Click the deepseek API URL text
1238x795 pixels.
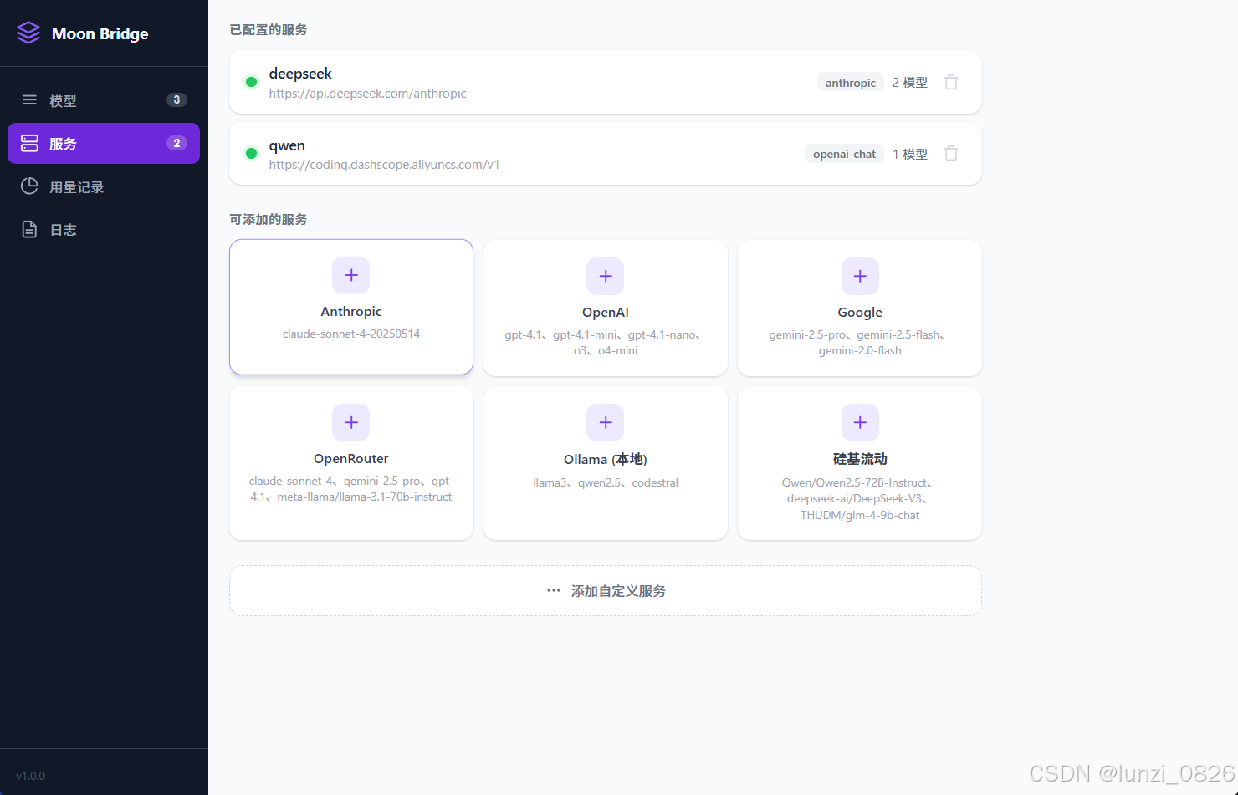tap(368, 94)
